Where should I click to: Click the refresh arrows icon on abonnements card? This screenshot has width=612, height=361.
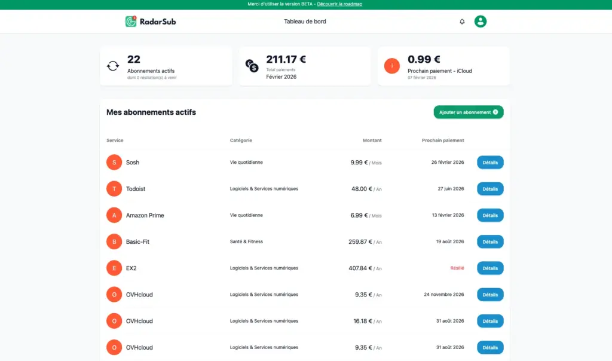click(114, 65)
